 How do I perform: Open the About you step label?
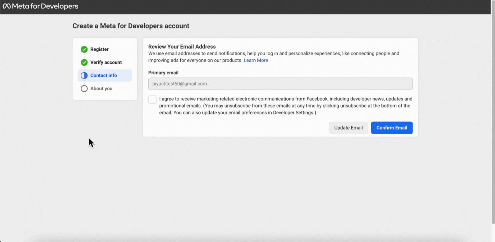click(x=101, y=89)
